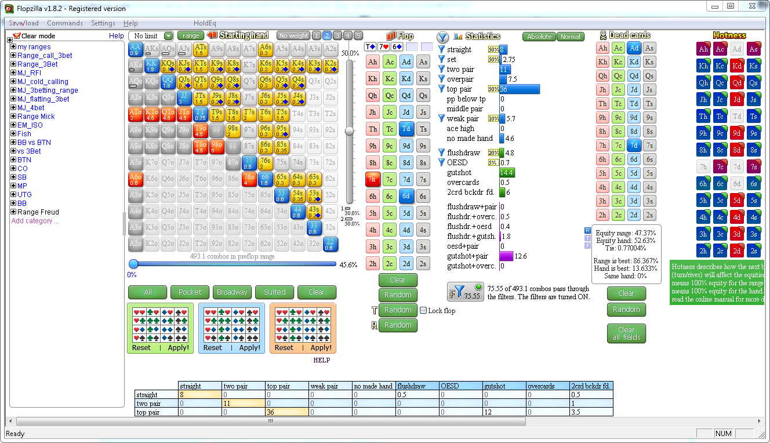Open the HoldEq menu
Viewport: 770px width, 443px height.
pyautogui.click(x=205, y=23)
